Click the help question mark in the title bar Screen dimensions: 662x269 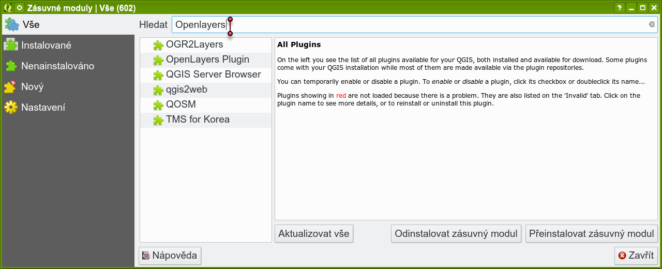pos(619,8)
